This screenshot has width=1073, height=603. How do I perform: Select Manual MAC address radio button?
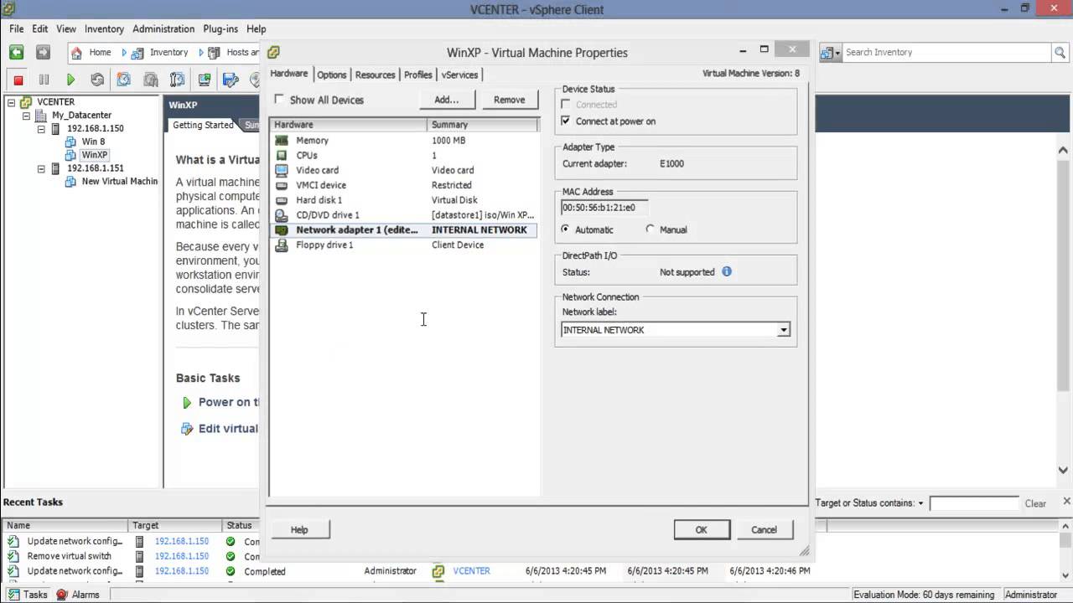pyautogui.click(x=651, y=229)
